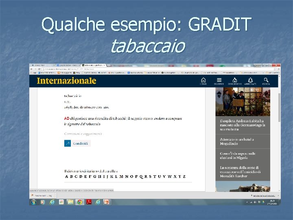The image size is (293, 220).
Task: Click the Condividi button
Action: tap(81, 143)
